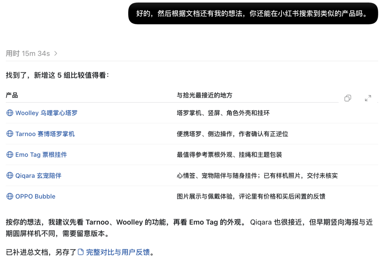
Task: Click the cell 最值得参考票根外观、挂绳和主题包装
Action: click(229, 155)
